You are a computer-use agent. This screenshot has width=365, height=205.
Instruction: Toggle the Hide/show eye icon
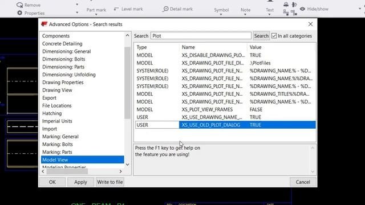[302, 9]
